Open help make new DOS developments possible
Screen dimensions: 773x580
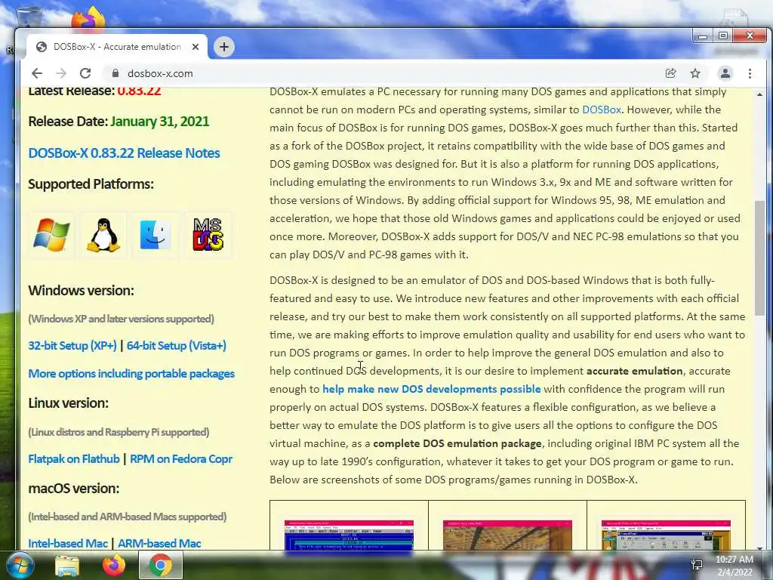pyautogui.click(x=431, y=389)
